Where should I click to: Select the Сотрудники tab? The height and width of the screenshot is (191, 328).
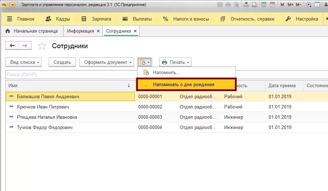coord(119,31)
